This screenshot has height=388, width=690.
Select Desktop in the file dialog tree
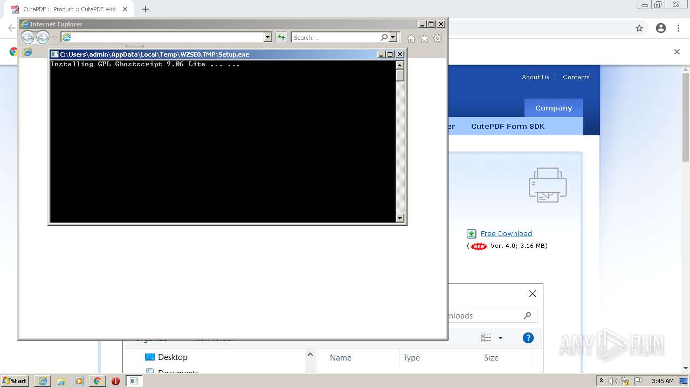166,357
